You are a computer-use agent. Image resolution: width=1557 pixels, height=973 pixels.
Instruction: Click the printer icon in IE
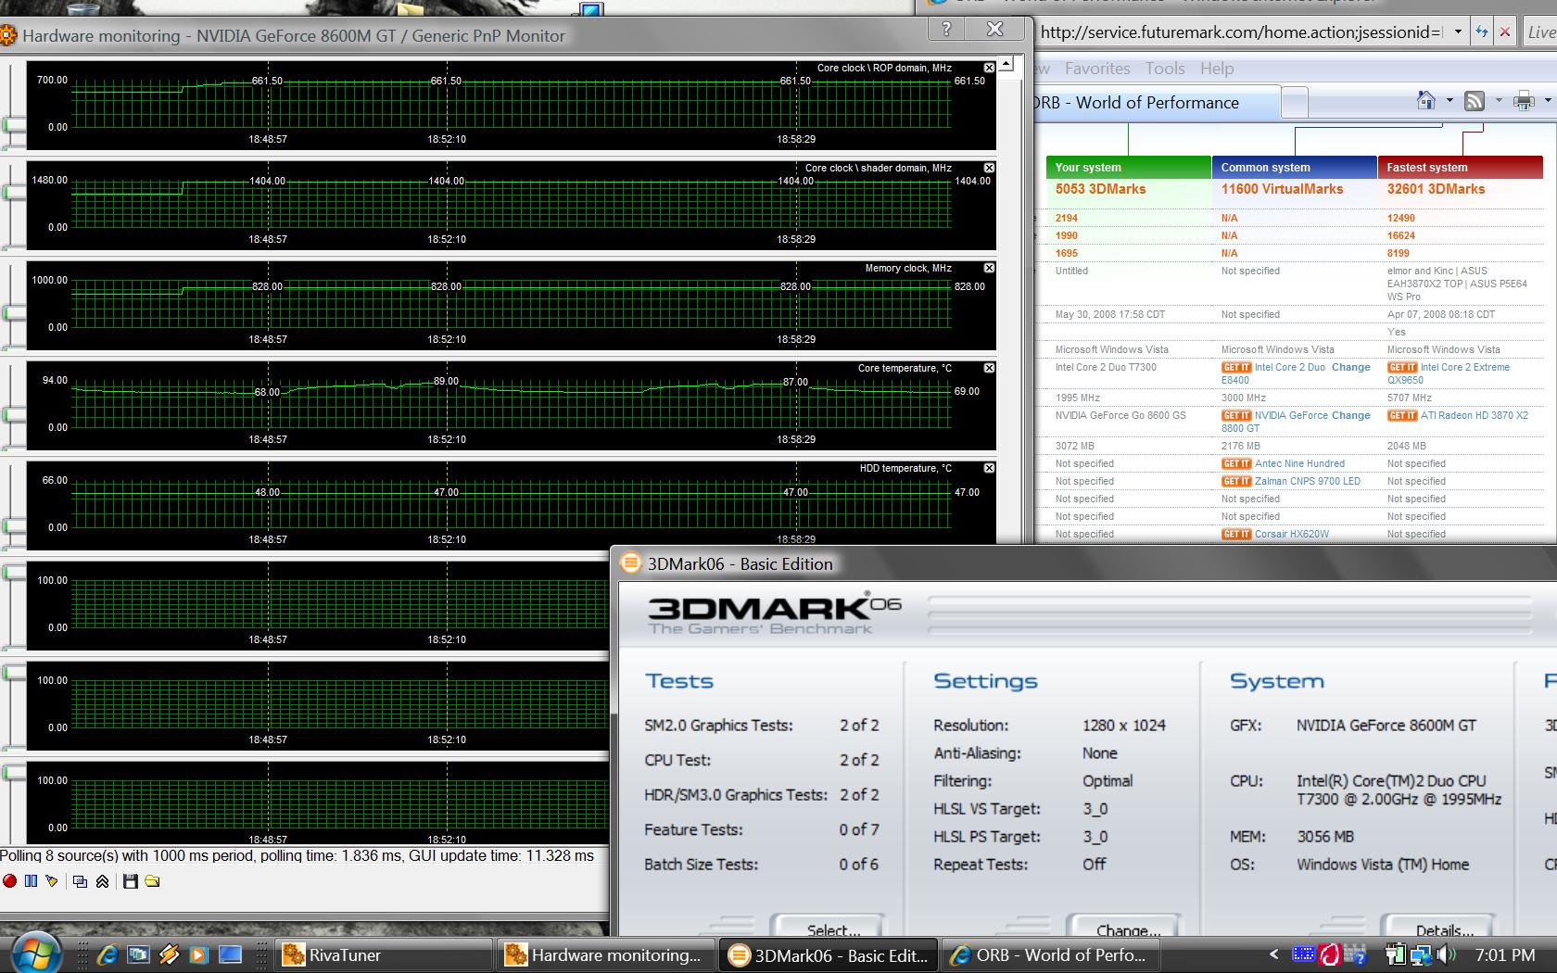pyautogui.click(x=1523, y=101)
